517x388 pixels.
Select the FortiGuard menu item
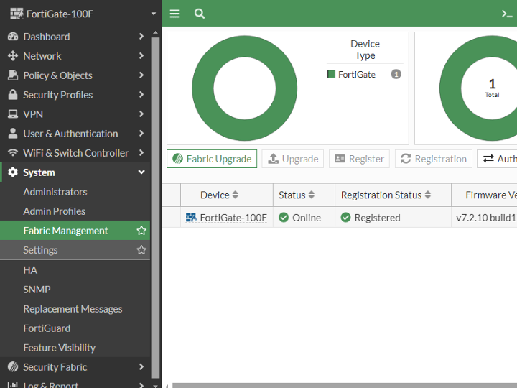point(47,328)
